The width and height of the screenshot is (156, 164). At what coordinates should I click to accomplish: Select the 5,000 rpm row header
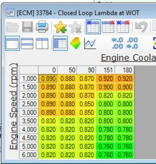29,146
